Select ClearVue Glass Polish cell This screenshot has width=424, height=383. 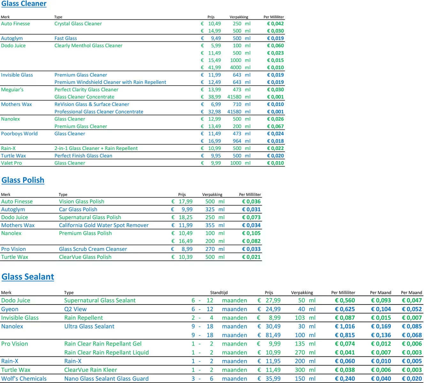[85, 257]
